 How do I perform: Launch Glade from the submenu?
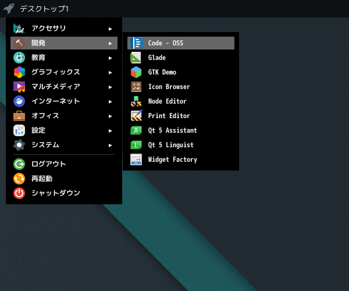[x=181, y=58]
